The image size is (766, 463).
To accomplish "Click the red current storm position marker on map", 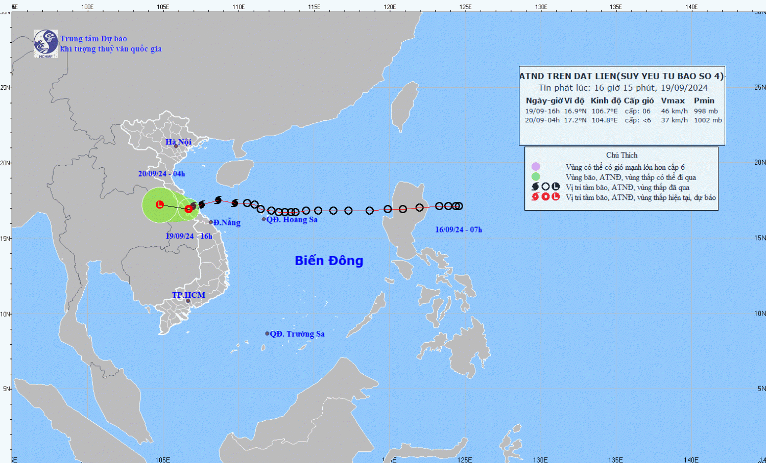I will coord(188,209).
